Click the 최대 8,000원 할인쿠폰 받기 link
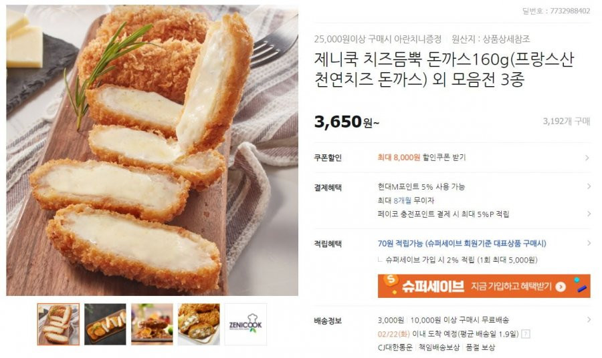 pos(421,158)
